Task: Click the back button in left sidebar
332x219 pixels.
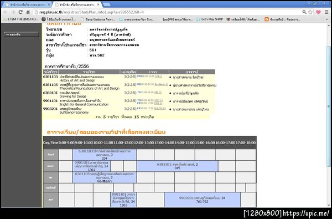Action: (22, 34)
